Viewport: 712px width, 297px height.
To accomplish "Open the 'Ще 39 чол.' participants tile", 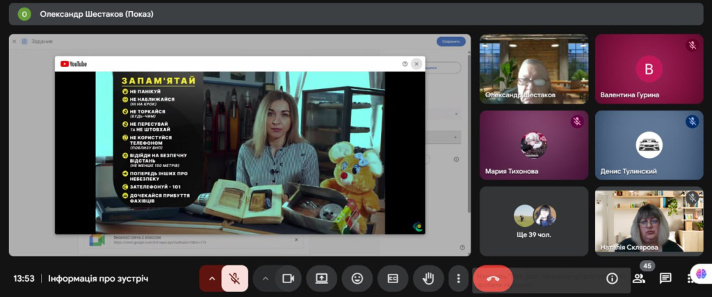I will (x=533, y=220).
